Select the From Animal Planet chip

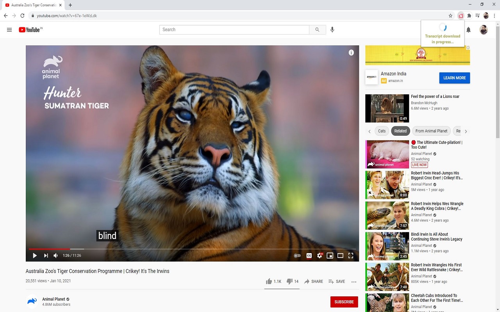[431, 131]
